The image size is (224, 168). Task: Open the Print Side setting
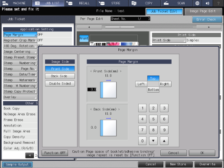(x=169, y=40)
